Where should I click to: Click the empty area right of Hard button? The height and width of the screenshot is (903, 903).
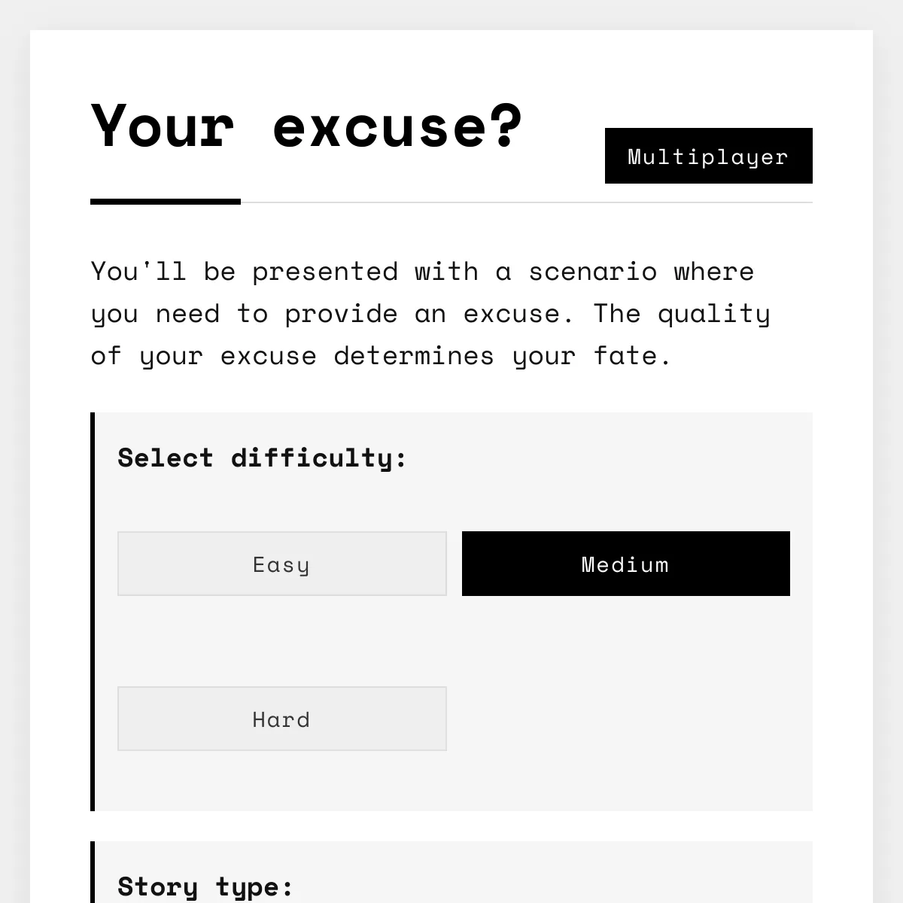626,719
